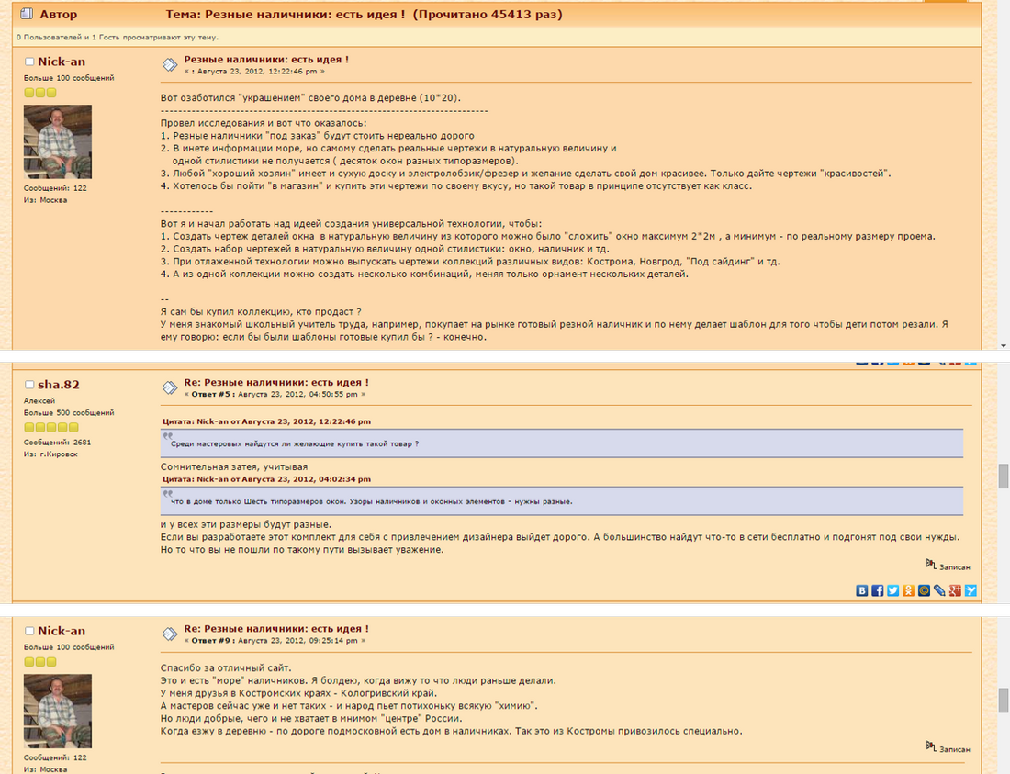Open the sha.82 user profile
Viewport: 1010px width, 774px height.
59,385
